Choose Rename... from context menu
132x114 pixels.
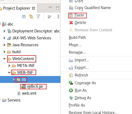[x=77, y=52]
